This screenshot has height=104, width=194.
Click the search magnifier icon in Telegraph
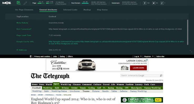pos(161,76)
